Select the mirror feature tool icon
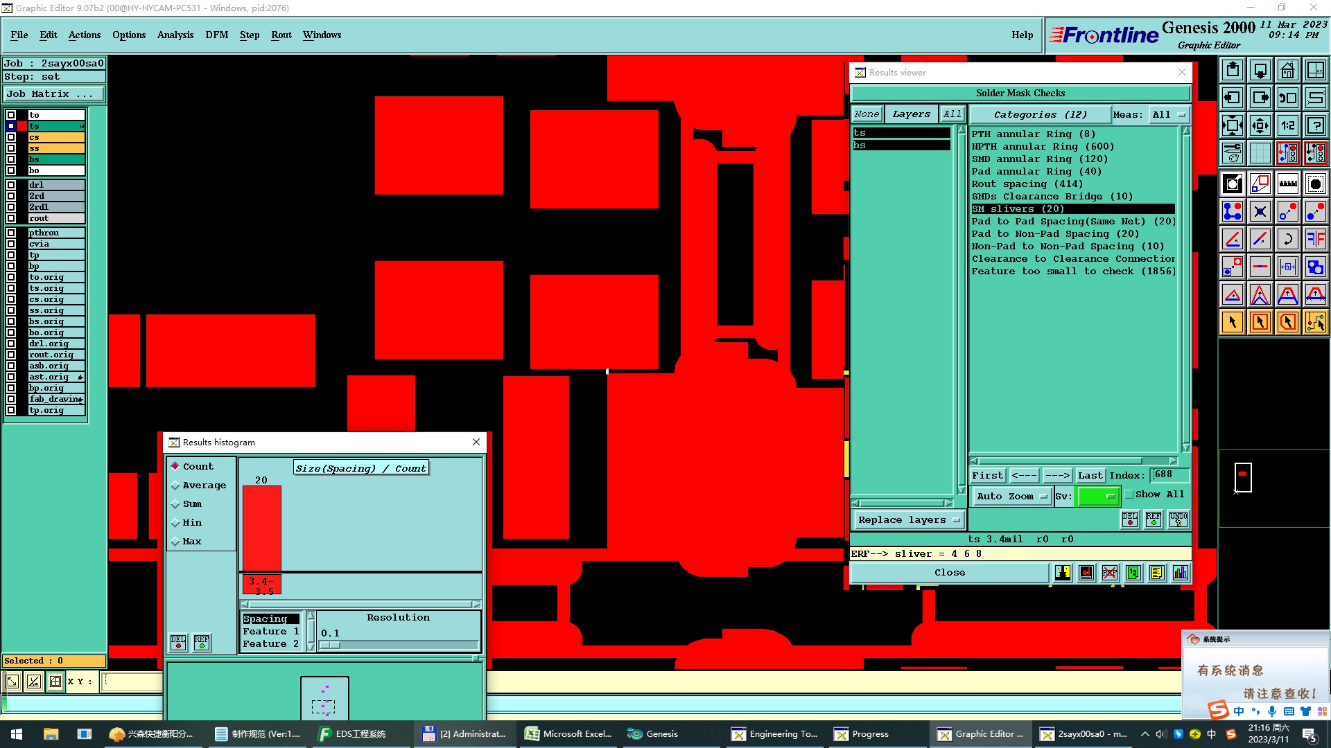The width and height of the screenshot is (1331, 748). (1315, 239)
